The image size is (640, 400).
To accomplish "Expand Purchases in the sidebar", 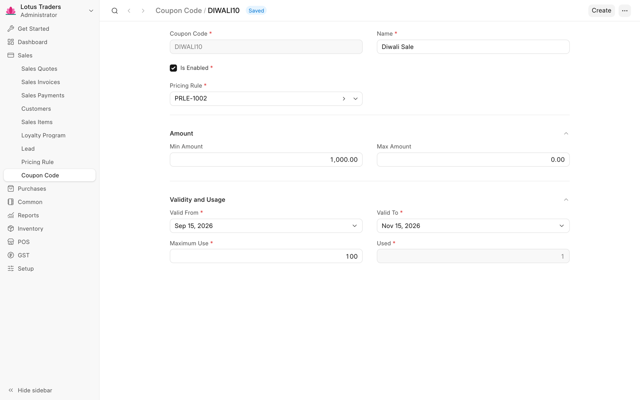I will 50,189.
